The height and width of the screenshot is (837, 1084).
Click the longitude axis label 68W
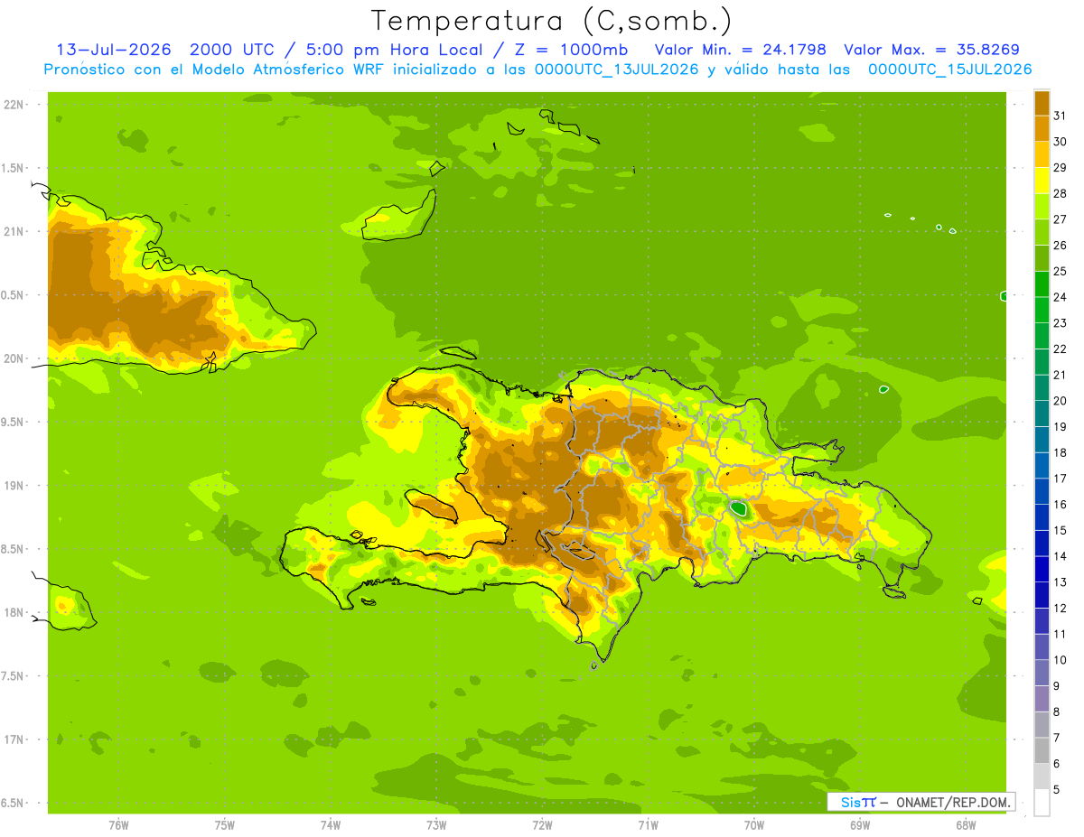tap(966, 824)
